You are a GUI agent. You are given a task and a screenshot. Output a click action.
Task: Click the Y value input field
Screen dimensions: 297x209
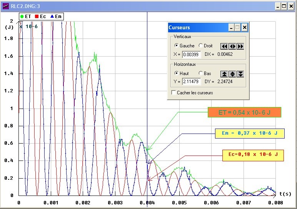point(191,82)
